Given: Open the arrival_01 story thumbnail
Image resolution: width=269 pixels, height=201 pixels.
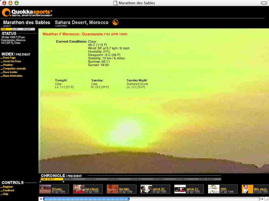Looking at the screenshot, I should point(180,189).
